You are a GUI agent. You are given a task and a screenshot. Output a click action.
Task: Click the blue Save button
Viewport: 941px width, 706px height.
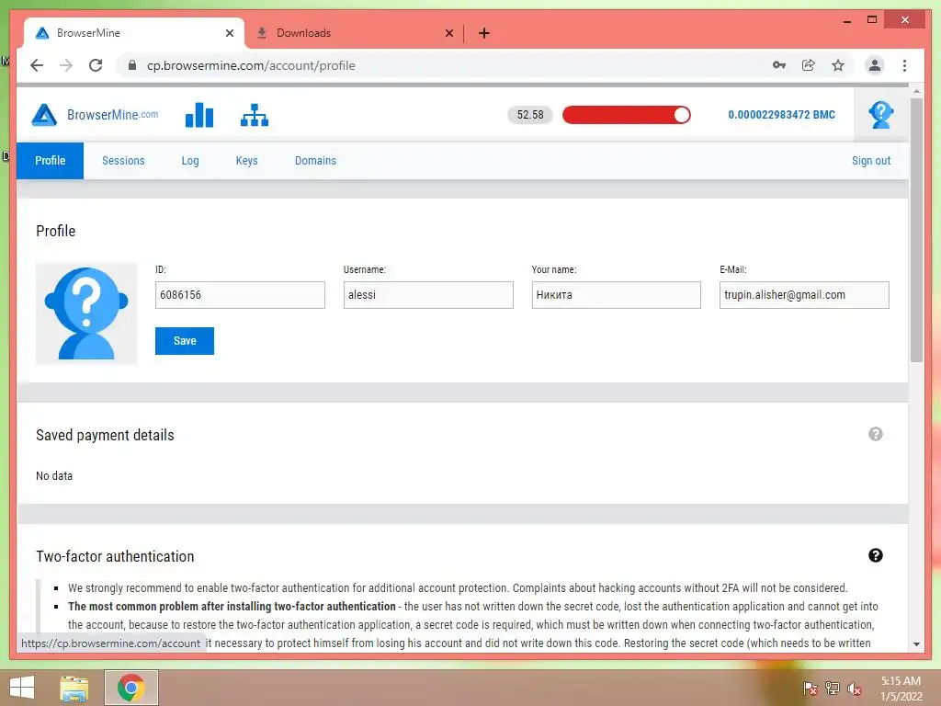tap(184, 341)
